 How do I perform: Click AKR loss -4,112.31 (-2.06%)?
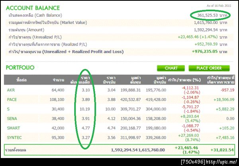[191, 90]
